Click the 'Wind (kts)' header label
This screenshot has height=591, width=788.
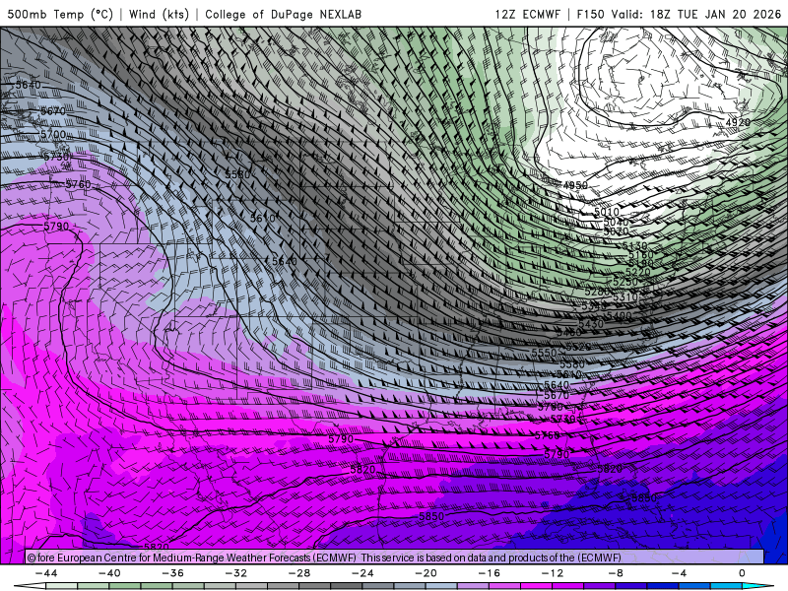click(x=159, y=14)
